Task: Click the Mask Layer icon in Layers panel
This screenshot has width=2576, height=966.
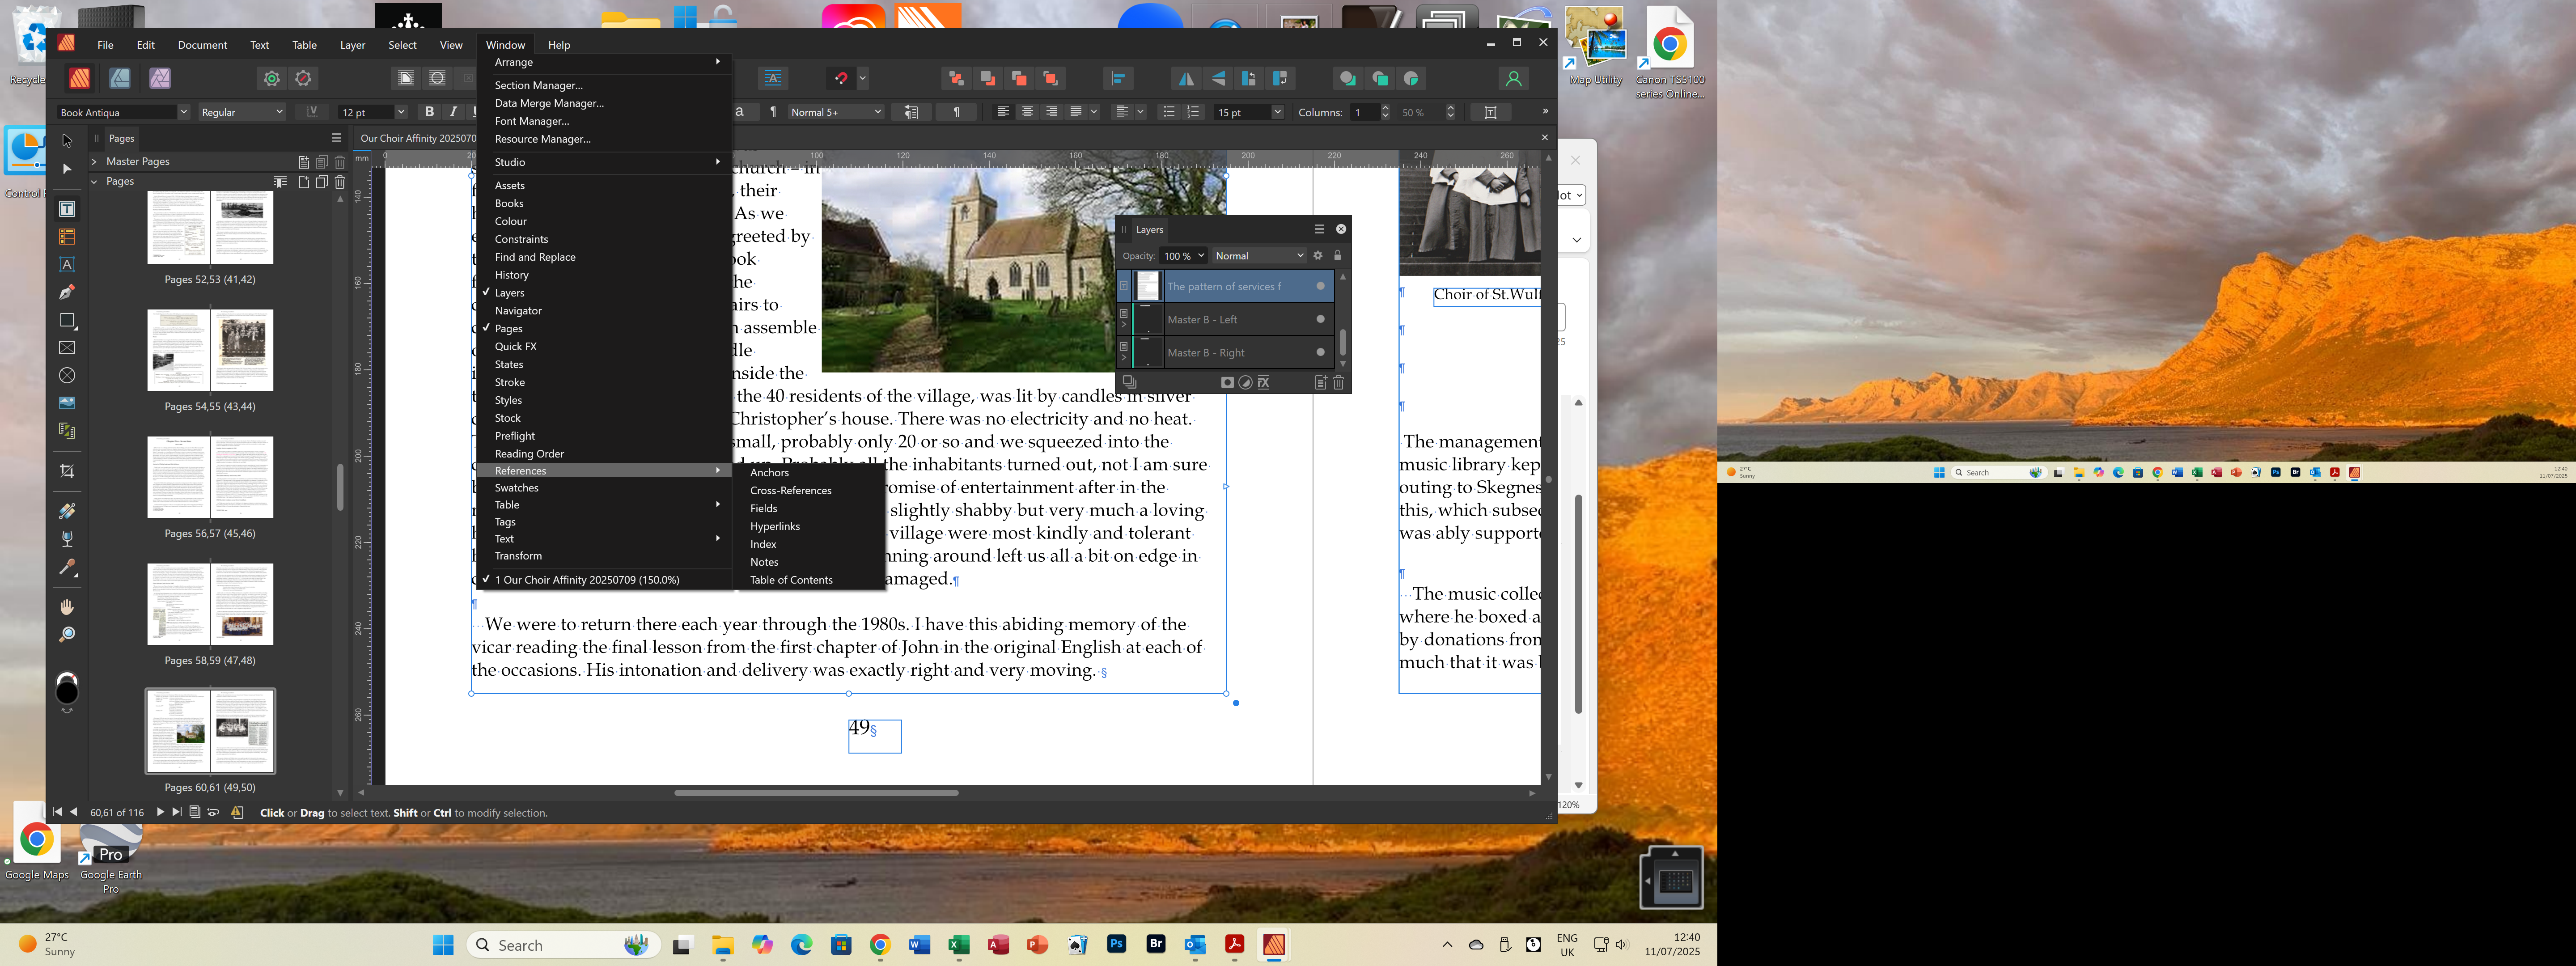Action: 1227,383
